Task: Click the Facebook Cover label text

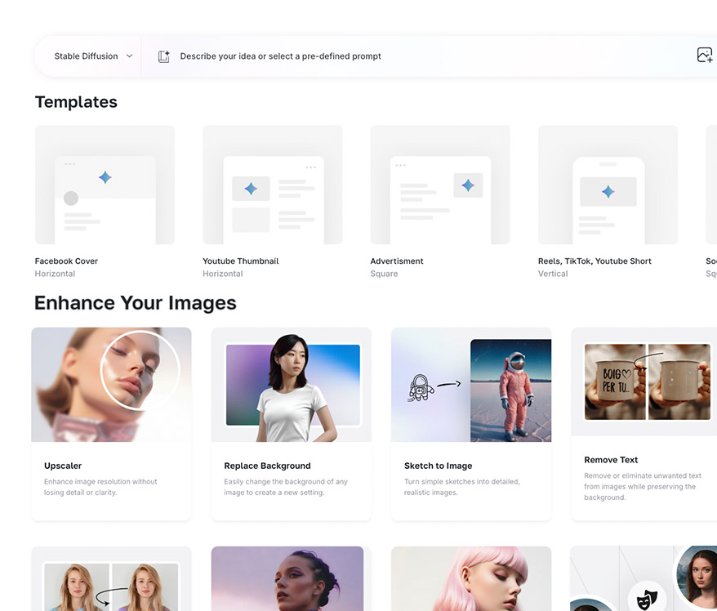Action: pyautogui.click(x=66, y=261)
